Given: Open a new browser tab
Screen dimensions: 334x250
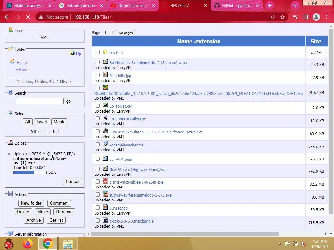Looking at the screenshot, I should pos(270,6).
